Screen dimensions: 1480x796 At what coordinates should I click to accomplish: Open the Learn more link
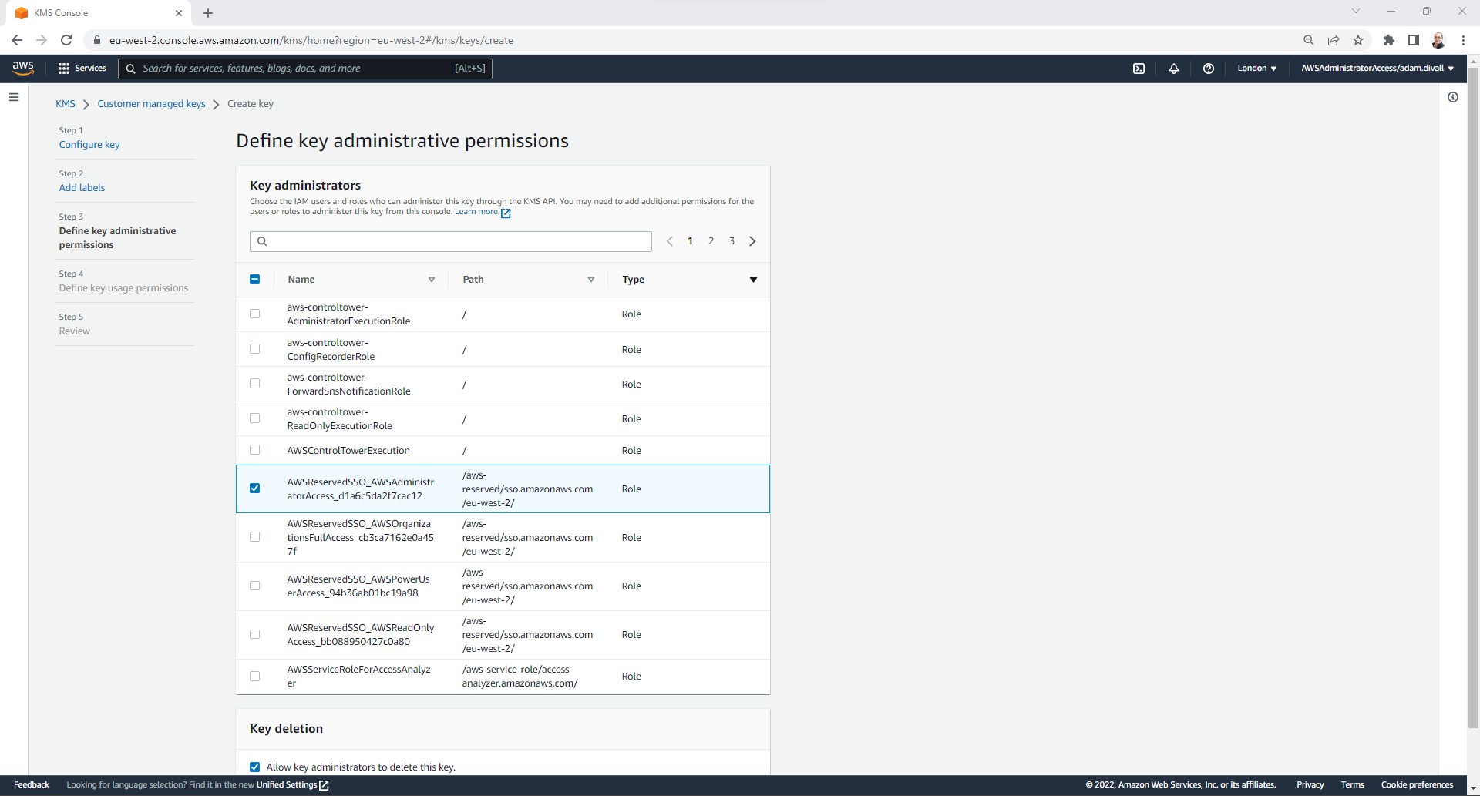point(476,212)
